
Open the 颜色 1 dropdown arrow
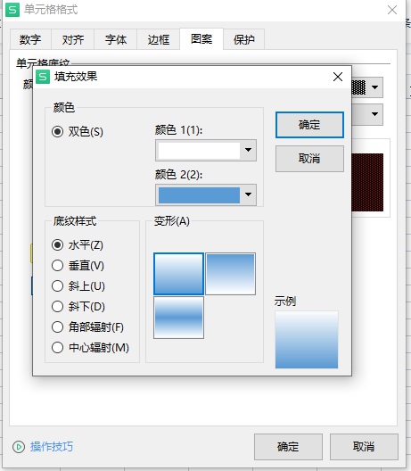click(x=248, y=150)
